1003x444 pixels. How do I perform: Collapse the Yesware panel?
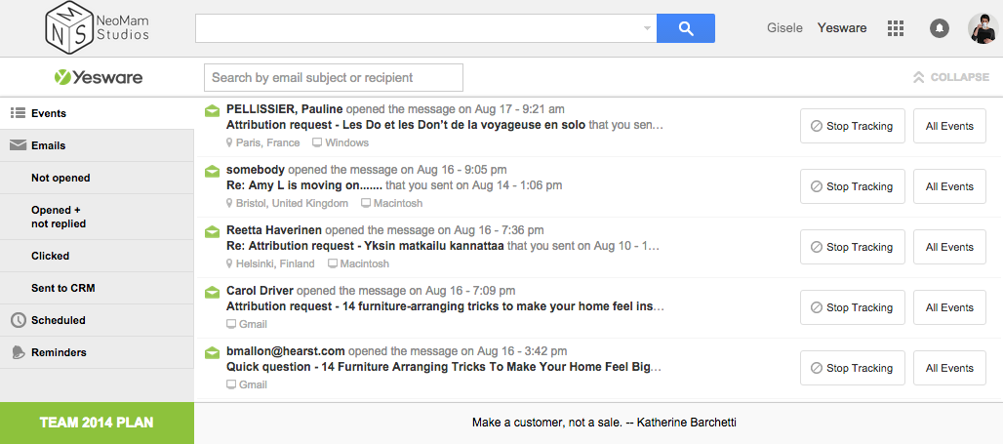[x=950, y=77]
